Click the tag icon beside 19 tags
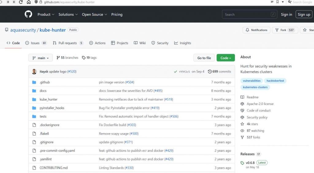 point(83,57)
